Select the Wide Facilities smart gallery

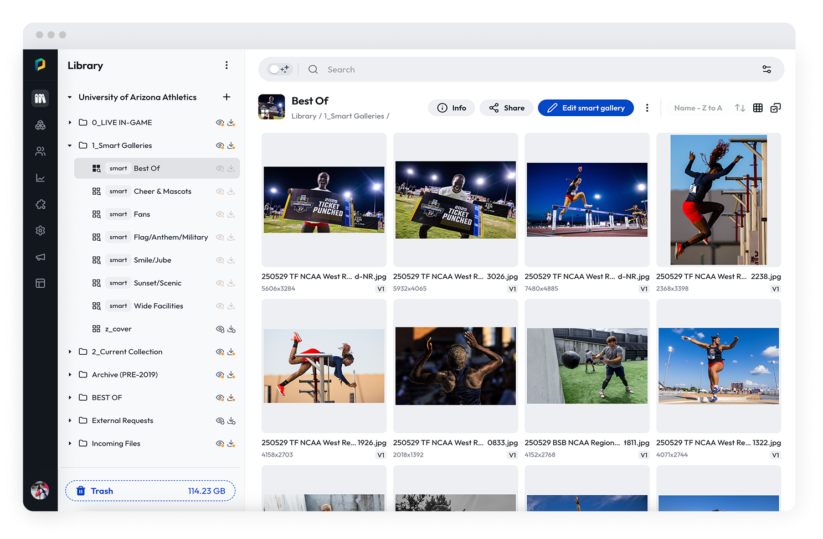157,306
